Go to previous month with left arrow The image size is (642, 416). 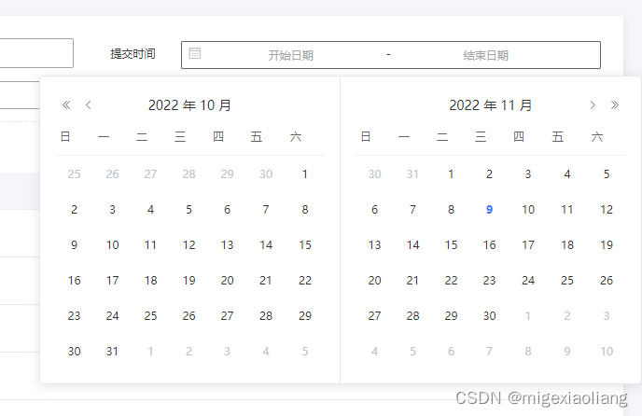[x=88, y=105]
